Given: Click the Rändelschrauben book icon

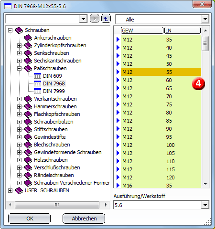Looking at the screenshot, I should (28, 175).
